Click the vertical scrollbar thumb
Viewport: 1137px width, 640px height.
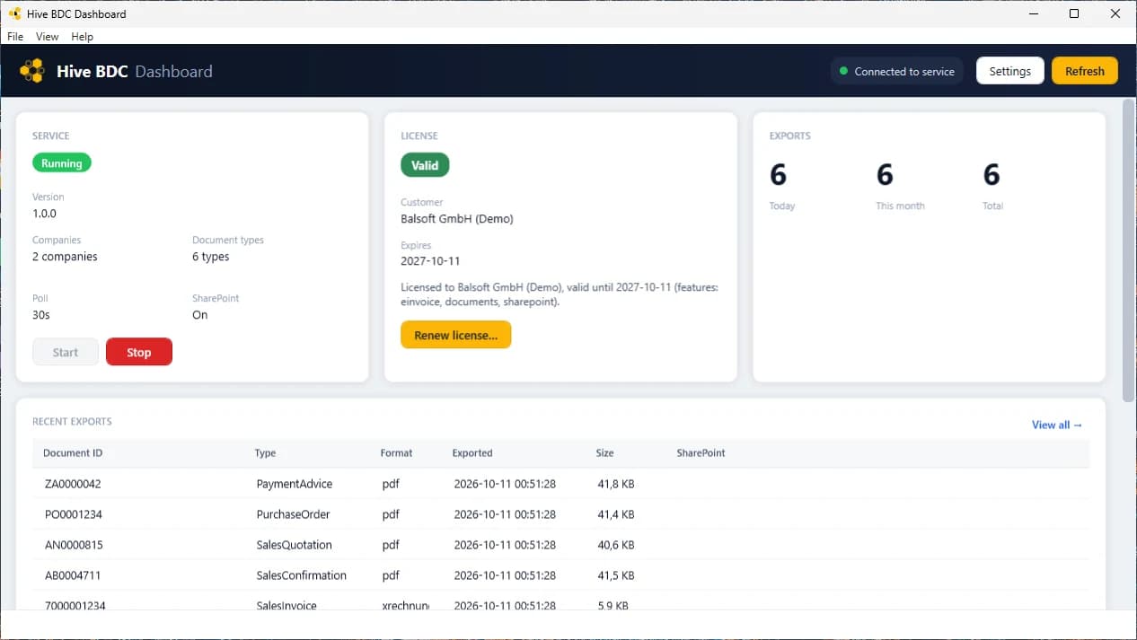pyautogui.click(x=1129, y=250)
